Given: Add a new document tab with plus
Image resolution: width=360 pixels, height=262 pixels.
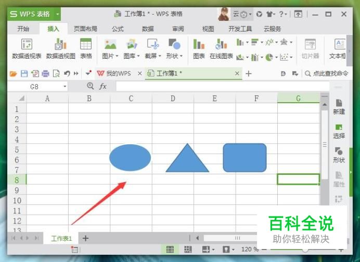Looking at the screenshot, I should pos(249,74).
